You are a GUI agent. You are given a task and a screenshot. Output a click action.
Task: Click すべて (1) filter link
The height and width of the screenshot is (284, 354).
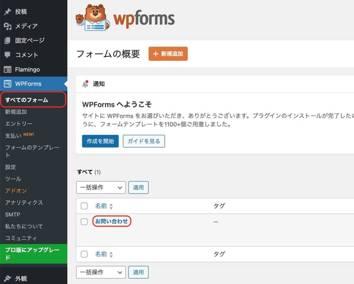point(89,172)
